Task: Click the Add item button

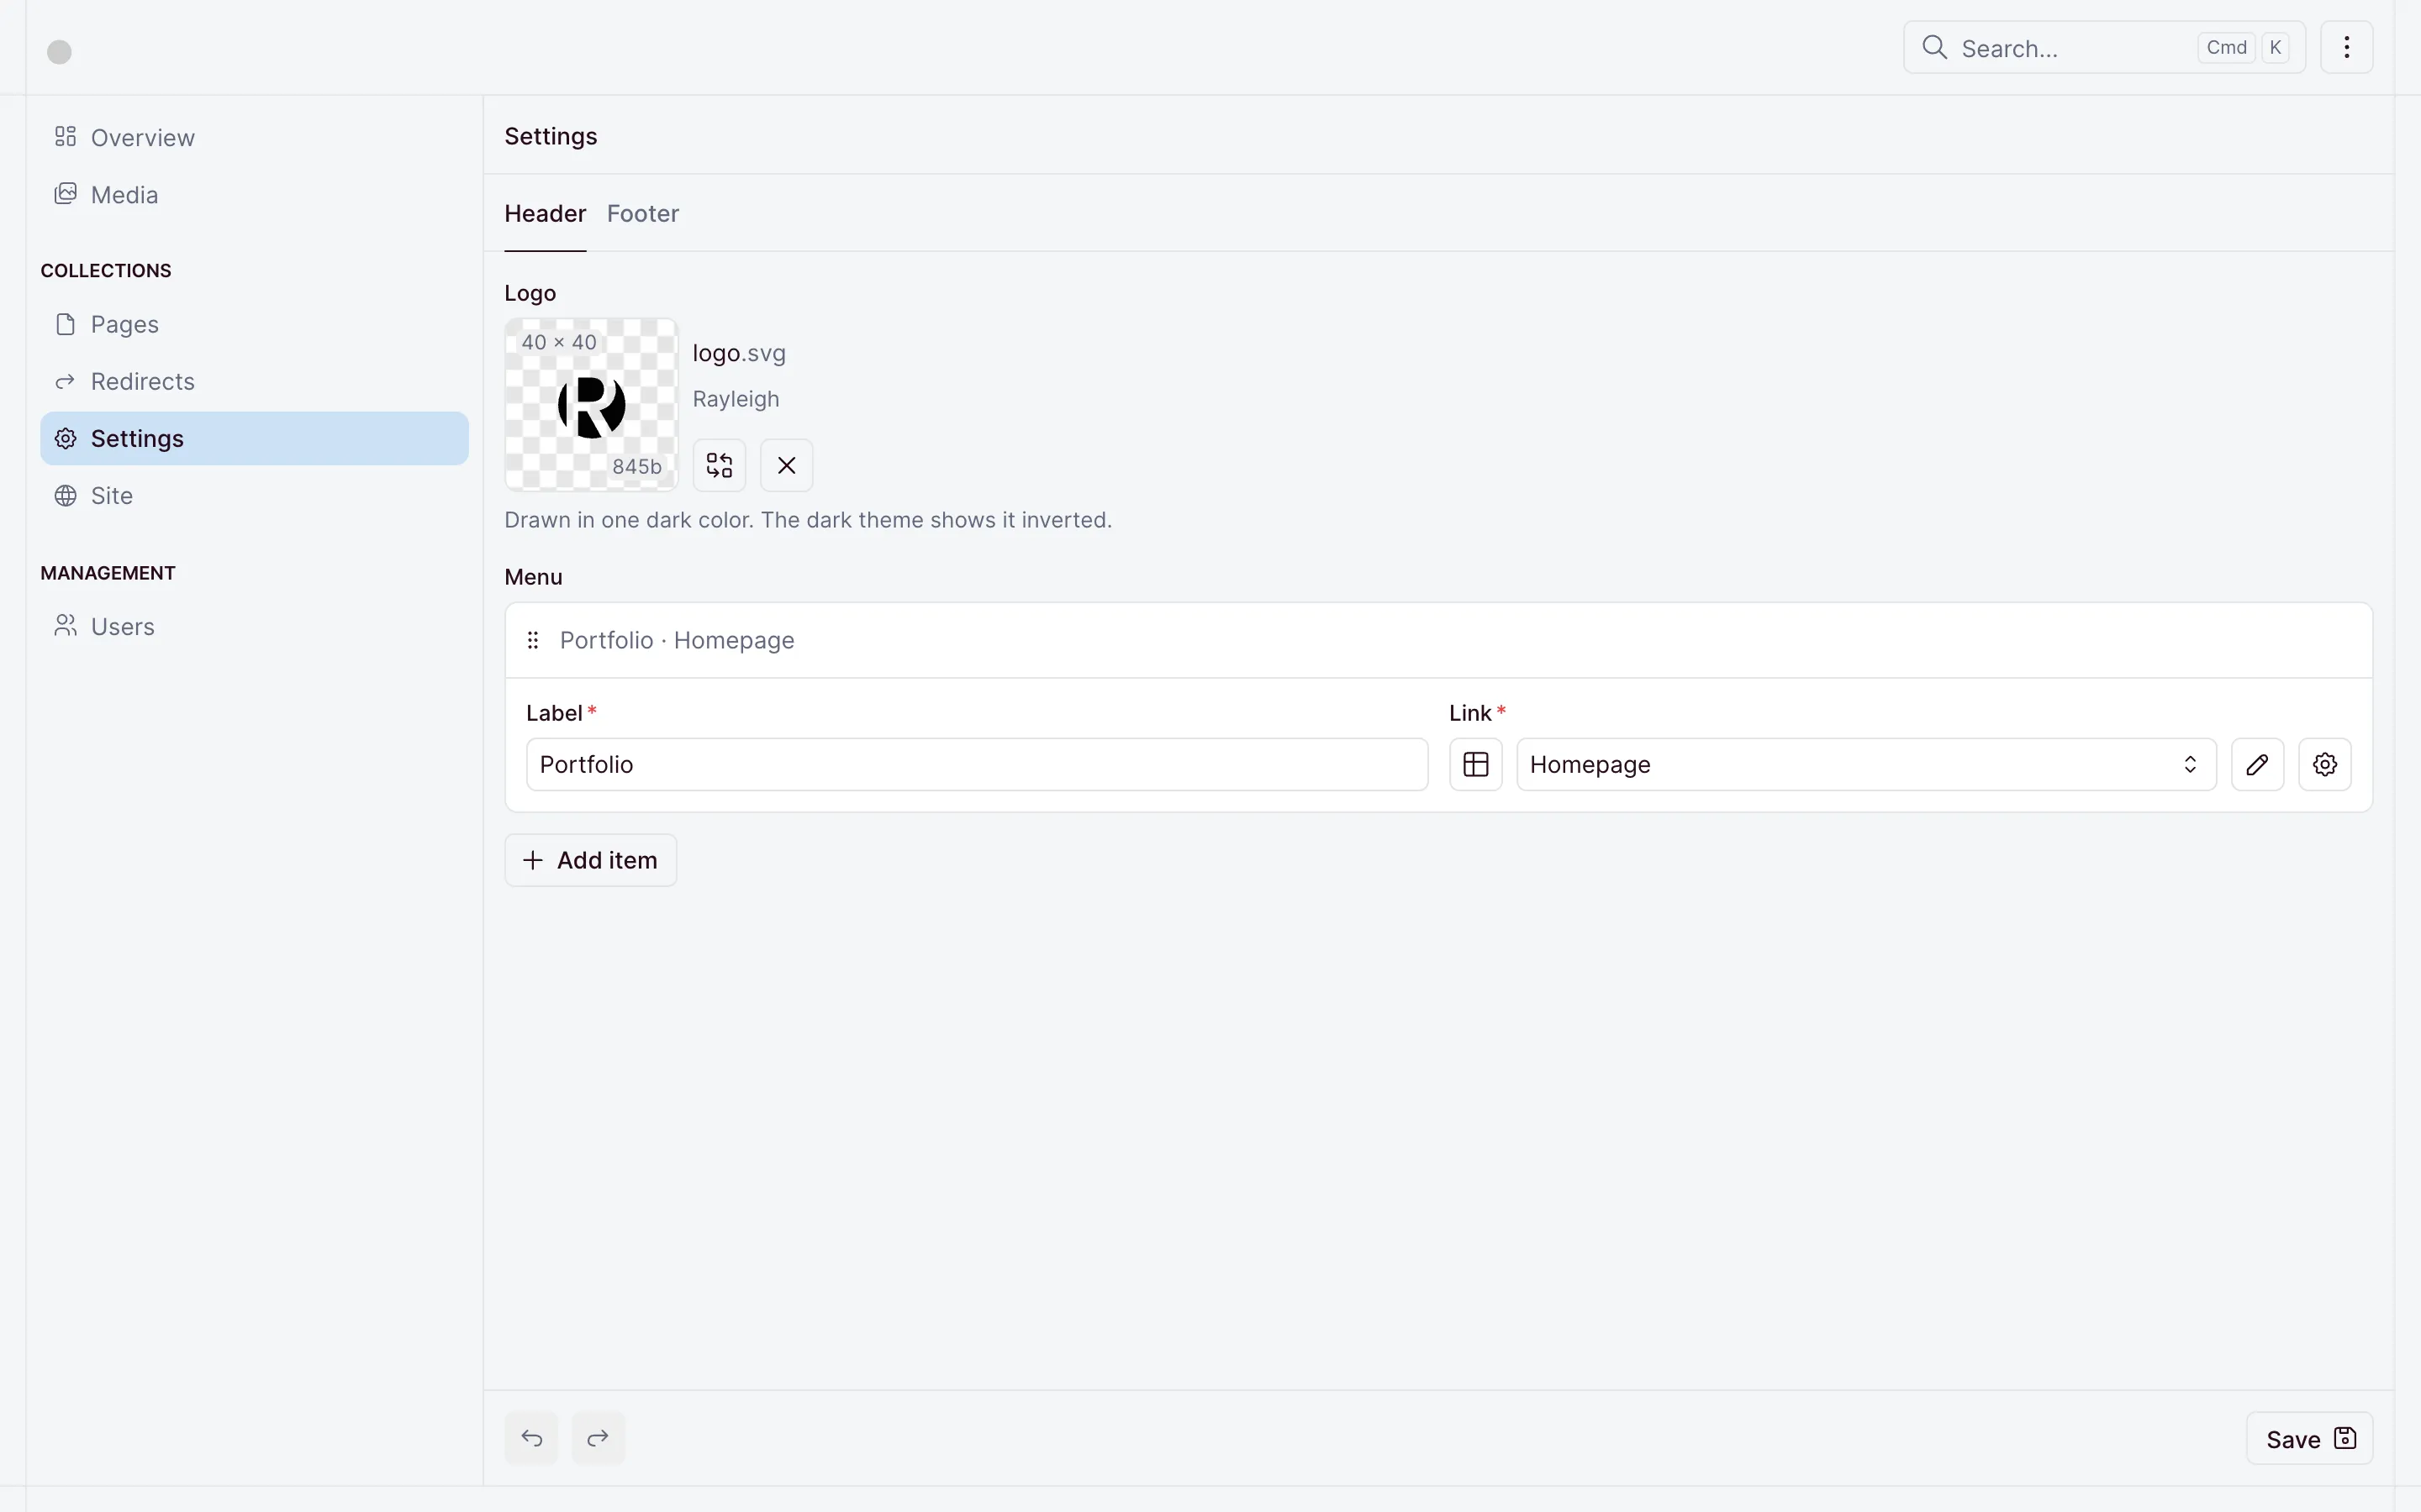Action: [590, 860]
